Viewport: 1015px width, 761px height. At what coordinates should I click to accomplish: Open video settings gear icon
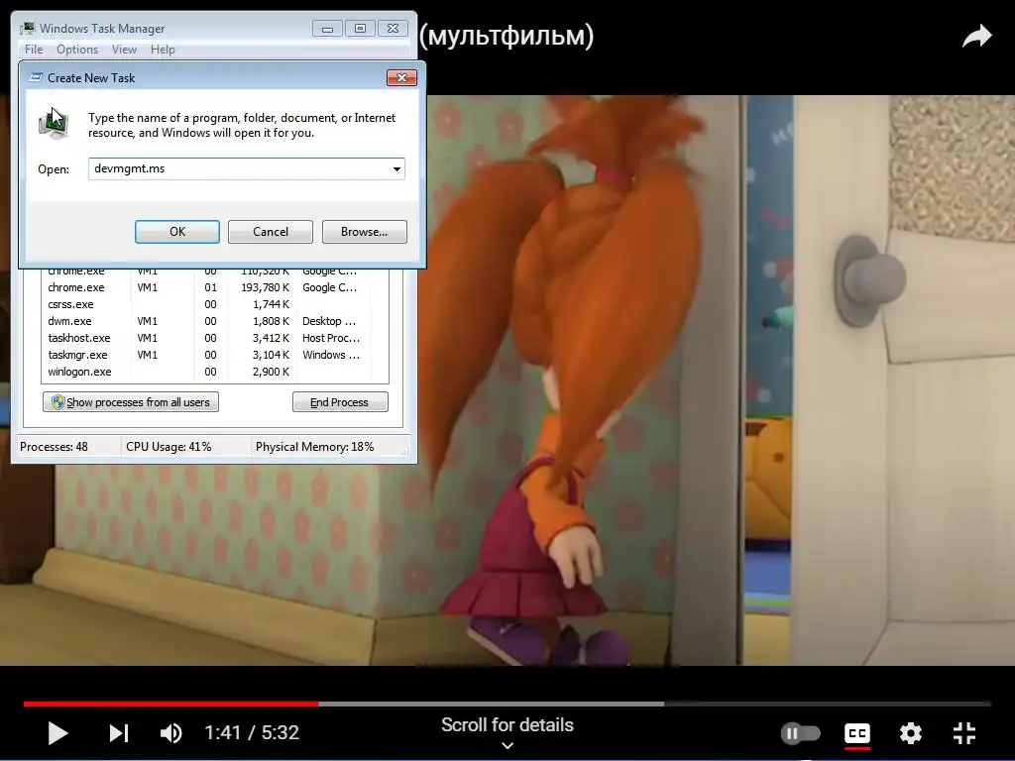(910, 733)
